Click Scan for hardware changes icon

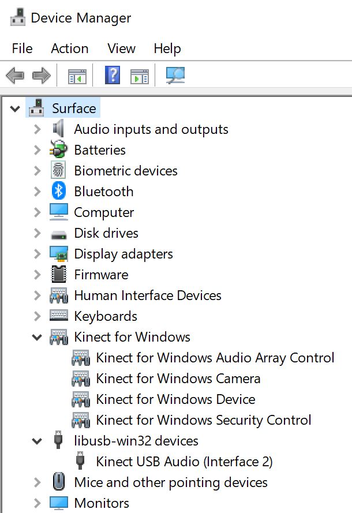[x=175, y=76]
